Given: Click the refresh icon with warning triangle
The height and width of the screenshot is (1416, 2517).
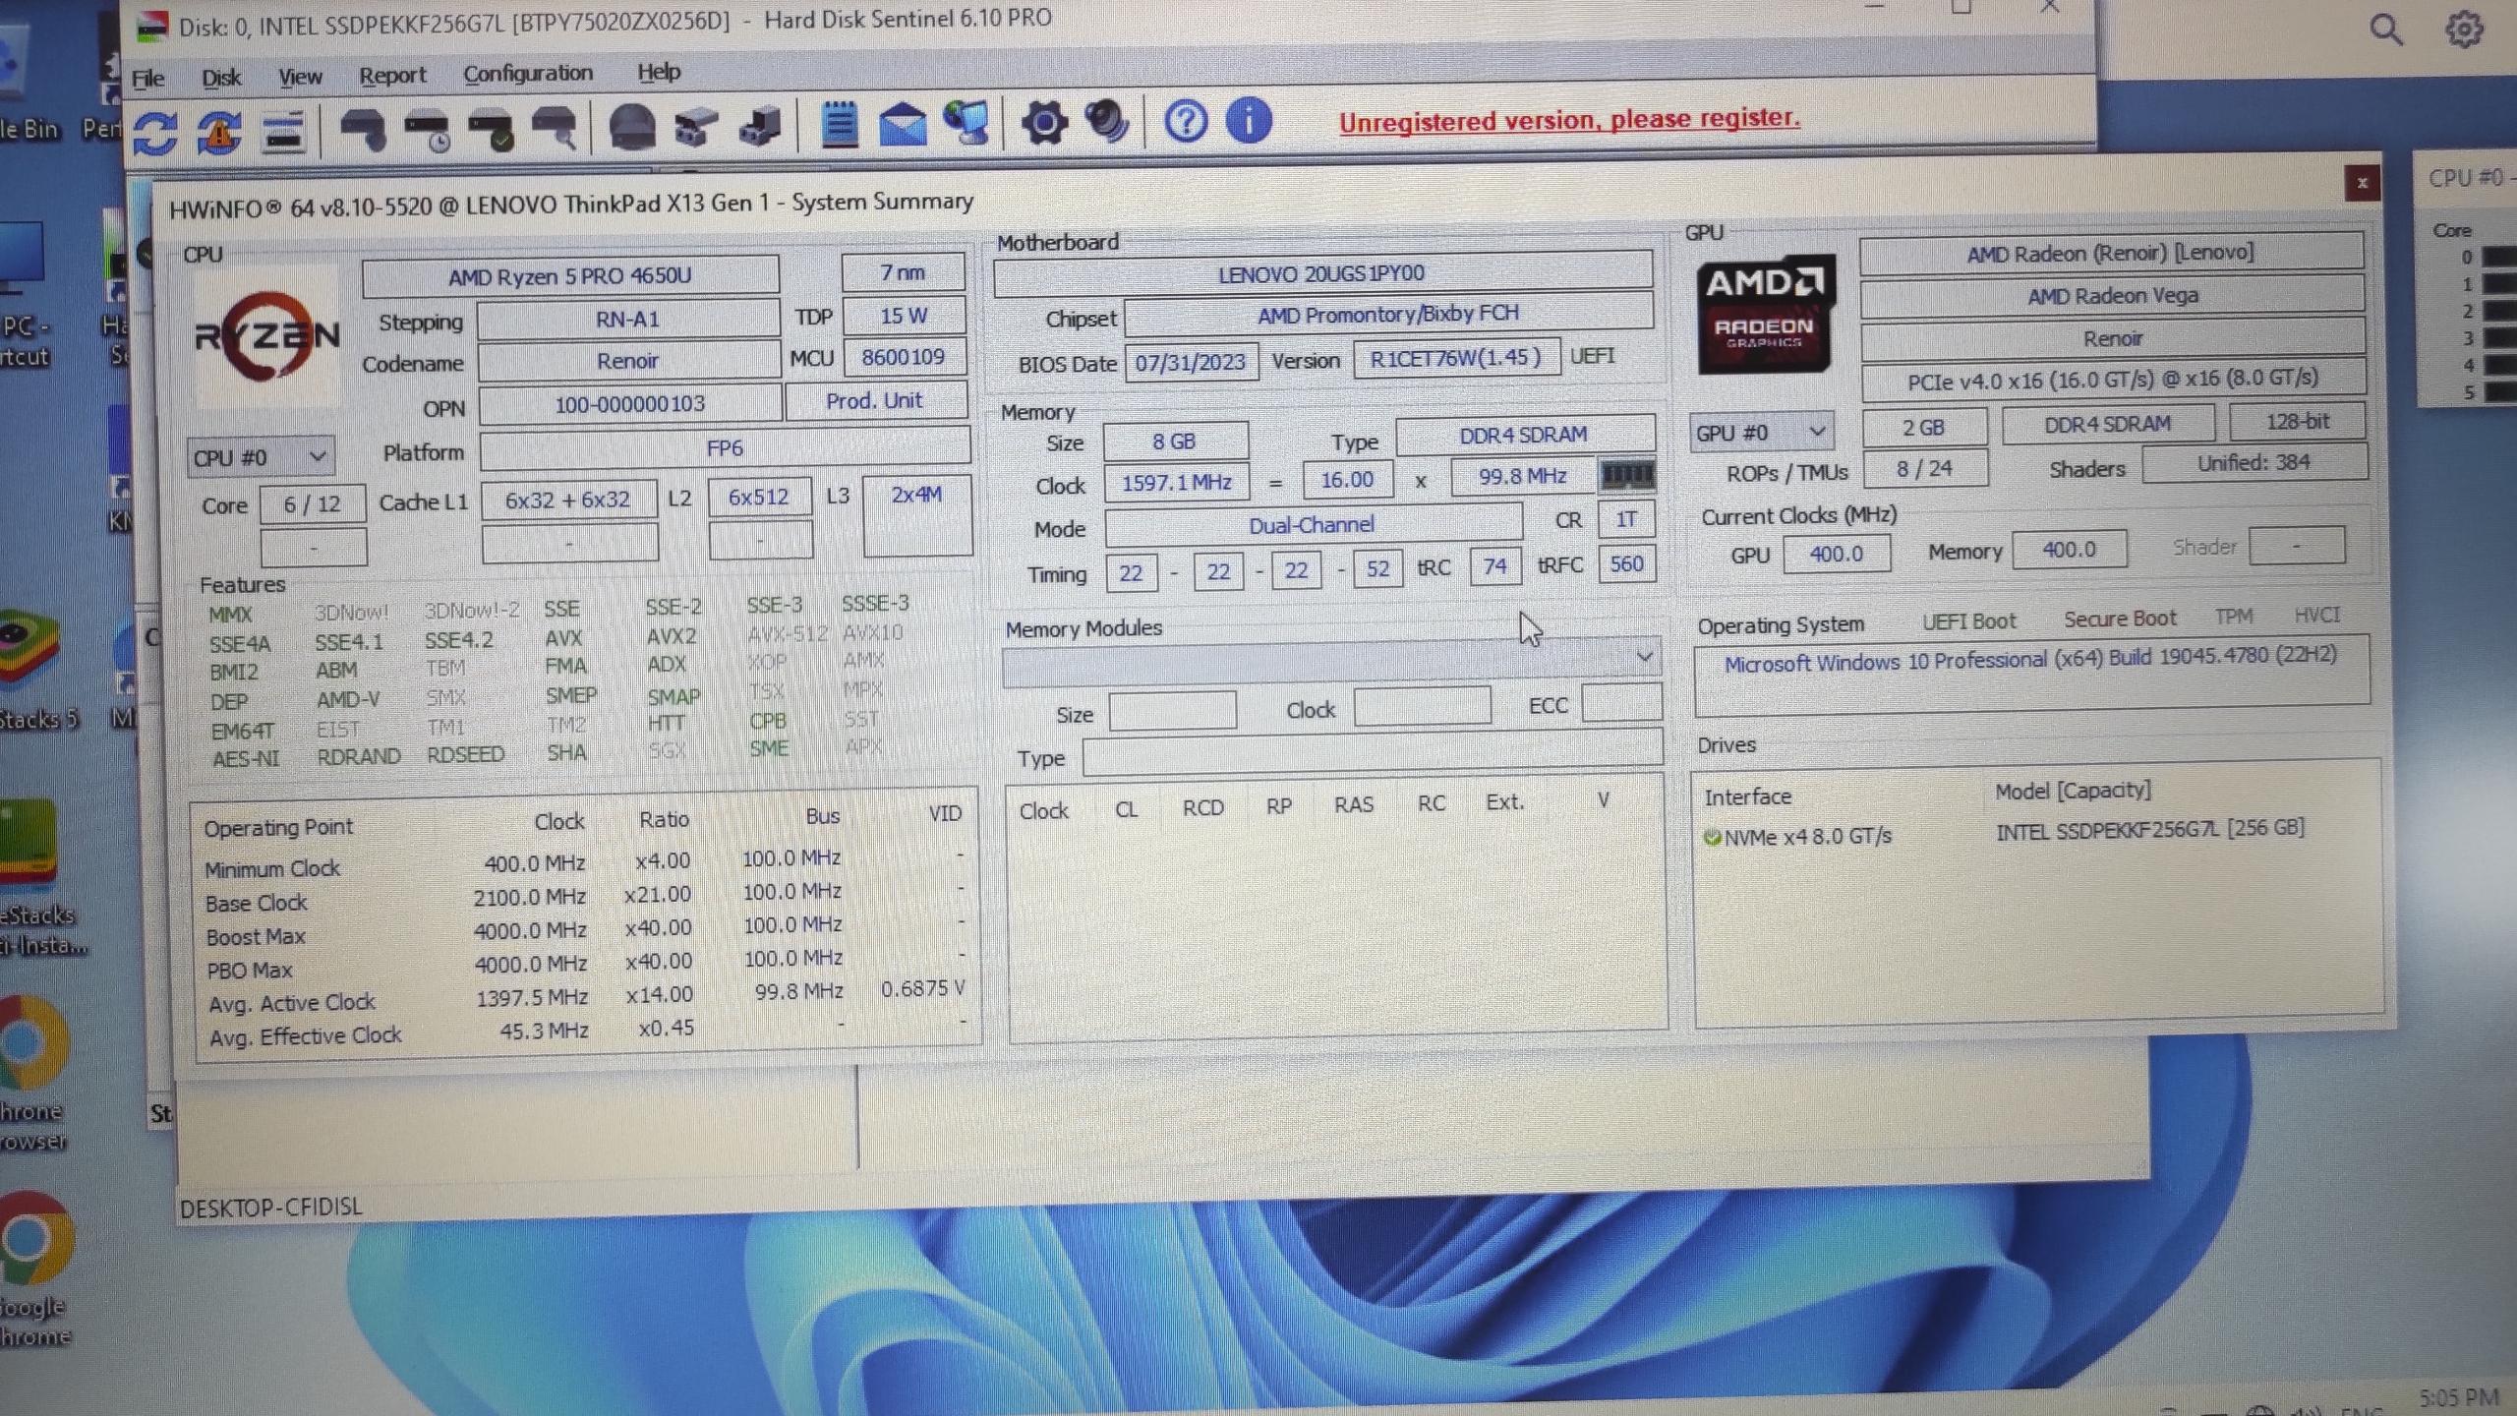Looking at the screenshot, I should (219, 132).
